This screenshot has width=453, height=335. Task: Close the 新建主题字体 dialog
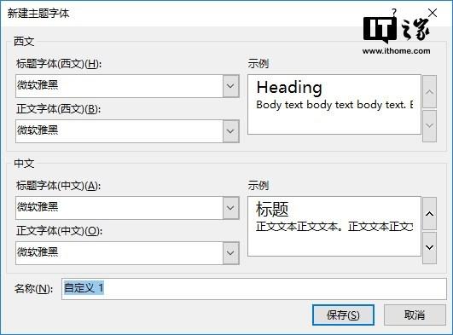point(433,13)
